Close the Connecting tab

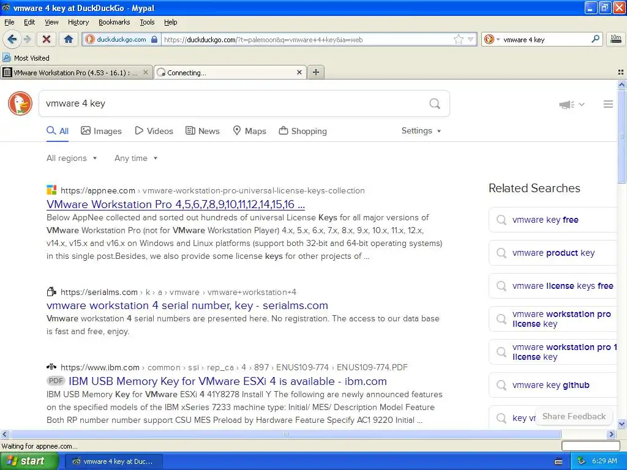299,72
